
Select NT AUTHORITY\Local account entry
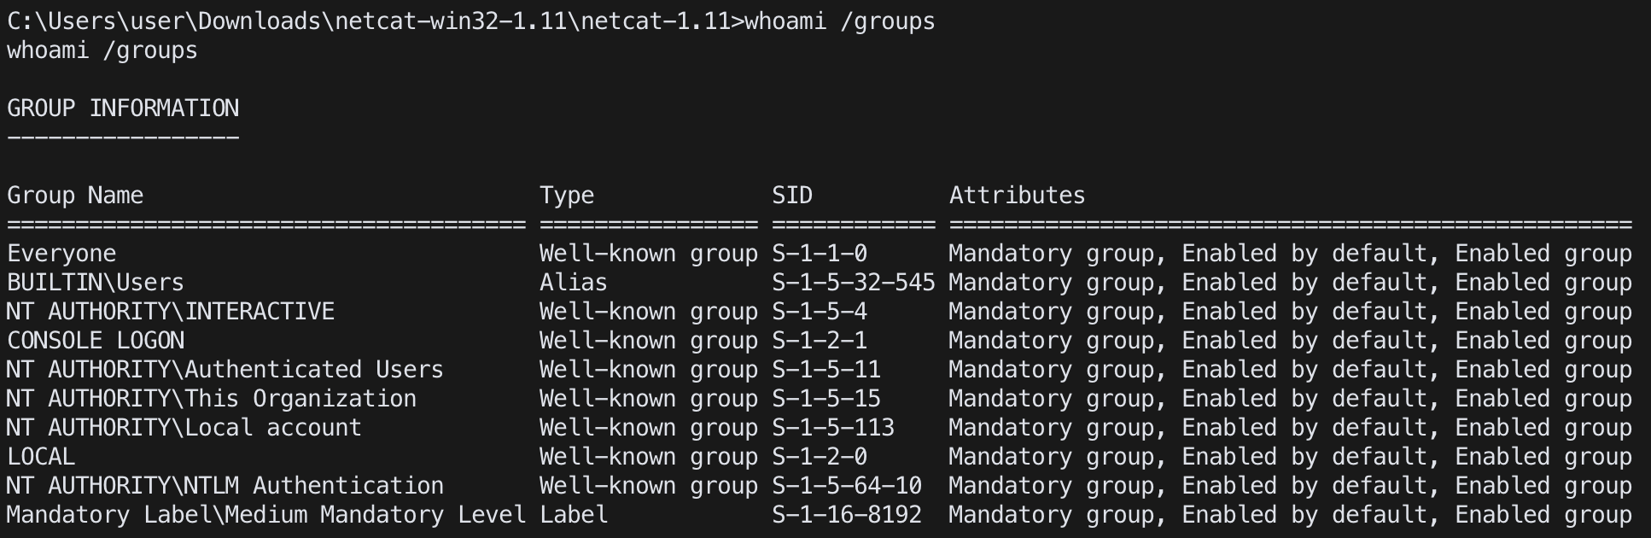click(184, 428)
